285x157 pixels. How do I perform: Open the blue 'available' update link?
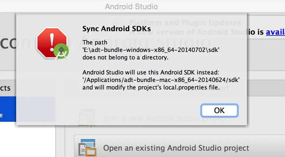coord(275,32)
